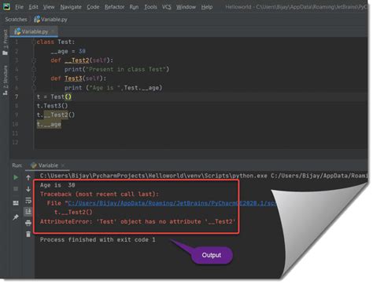
Task: Click fold end marker beside print Present line
Action: (34, 69)
